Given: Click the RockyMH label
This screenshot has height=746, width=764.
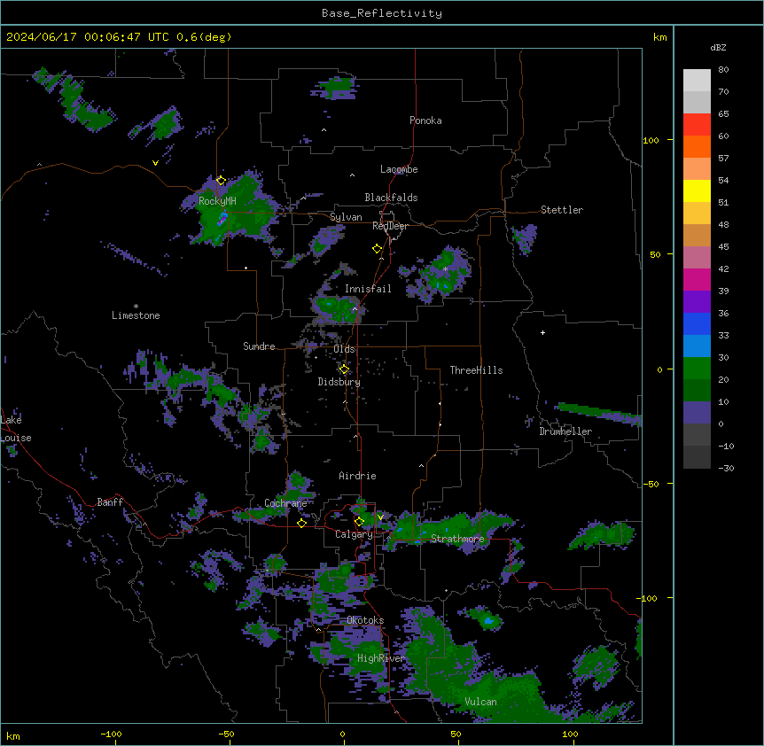Looking at the screenshot, I should (x=217, y=200).
